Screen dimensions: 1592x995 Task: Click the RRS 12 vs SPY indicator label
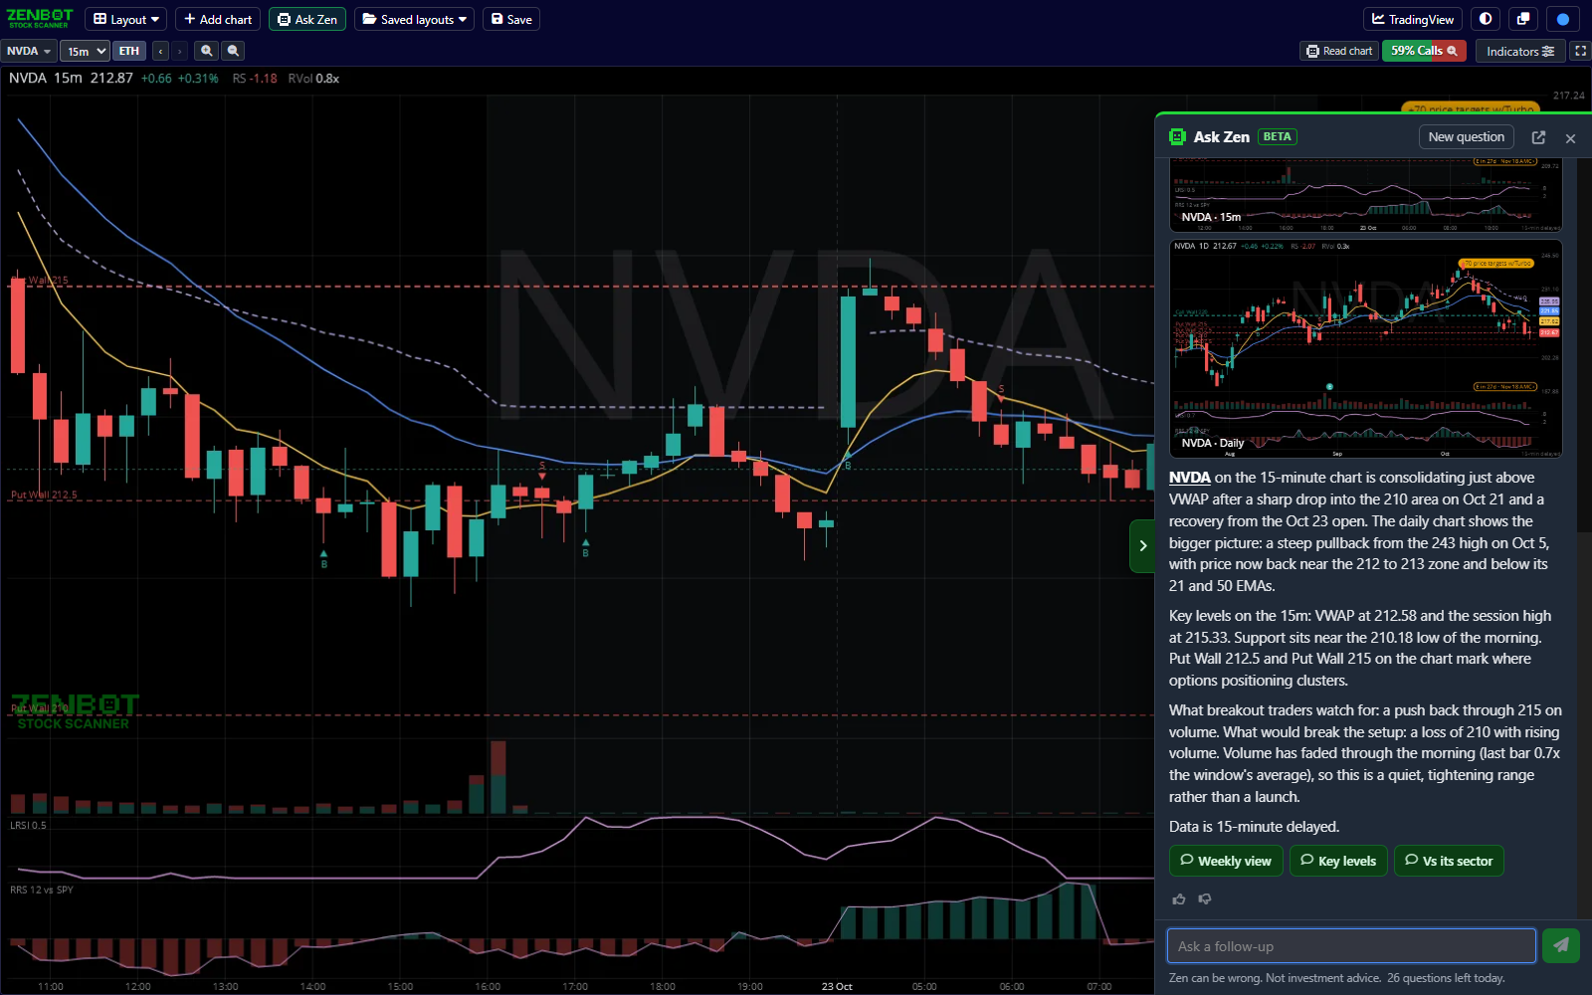click(x=42, y=890)
